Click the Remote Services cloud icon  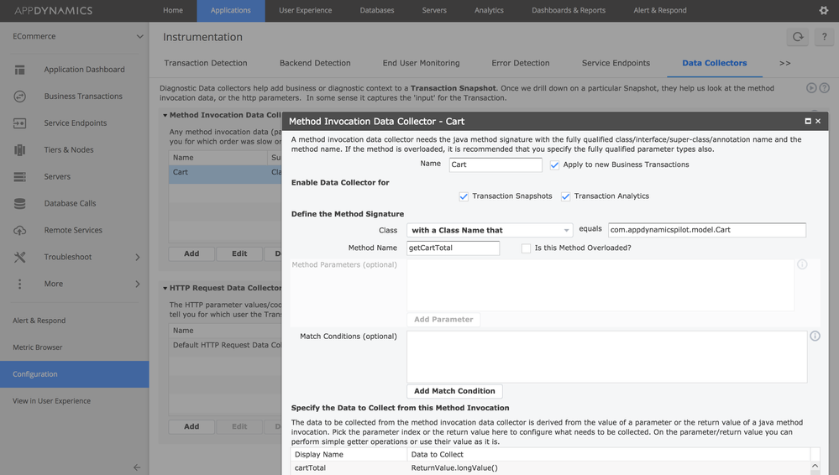pyautogui.click(x=20, y=230)
